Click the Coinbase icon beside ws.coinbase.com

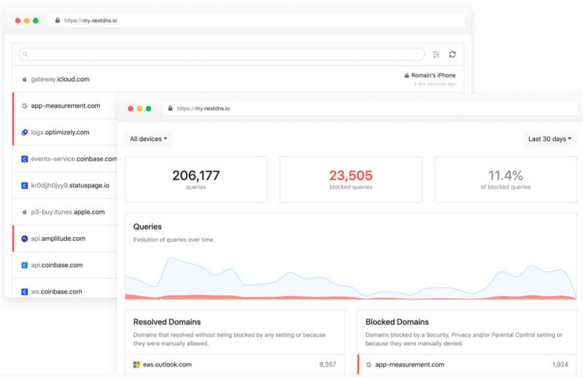(x=25, y=292)
